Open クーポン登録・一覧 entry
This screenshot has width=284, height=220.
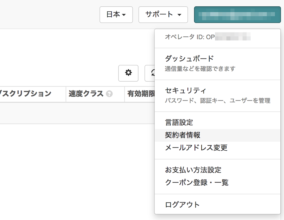click(x=217, y=183)
